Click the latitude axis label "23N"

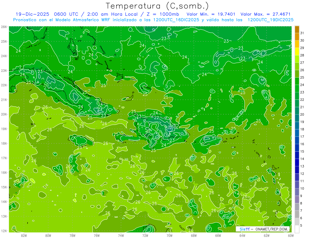[x=4, y=70]
